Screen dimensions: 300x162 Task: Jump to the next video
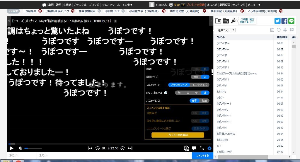[x=130, y=148]
